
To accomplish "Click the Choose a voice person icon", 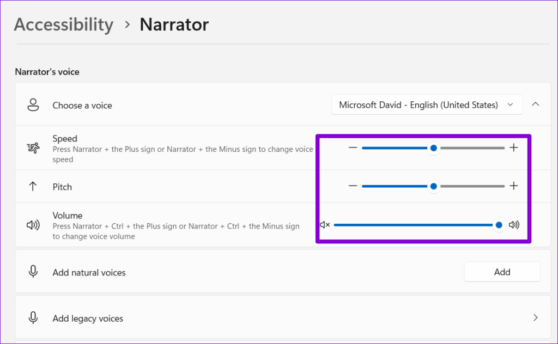I will (x=33, y=105).
